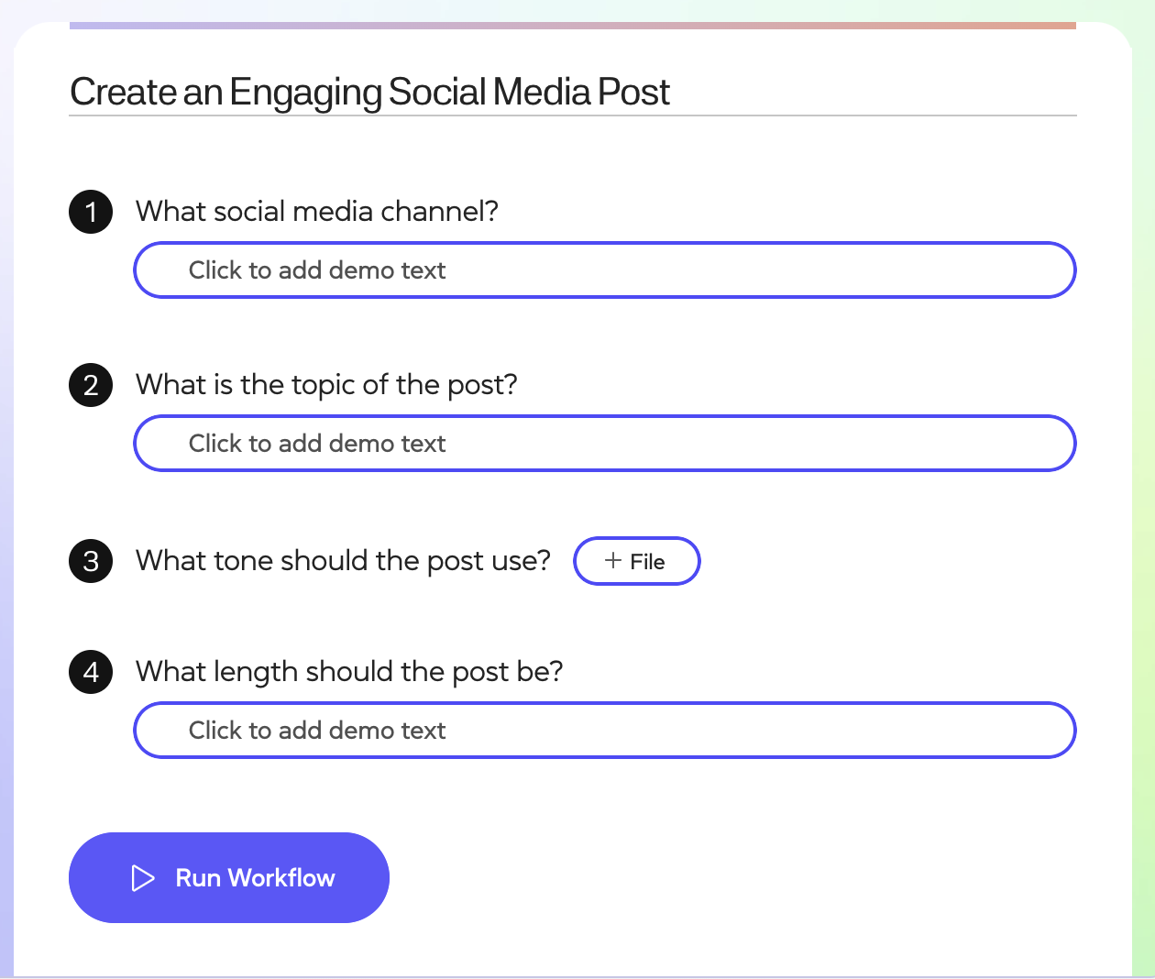Click the plus icon beside File
This screenshot has height=979, width=1155.
click(613, 561)
